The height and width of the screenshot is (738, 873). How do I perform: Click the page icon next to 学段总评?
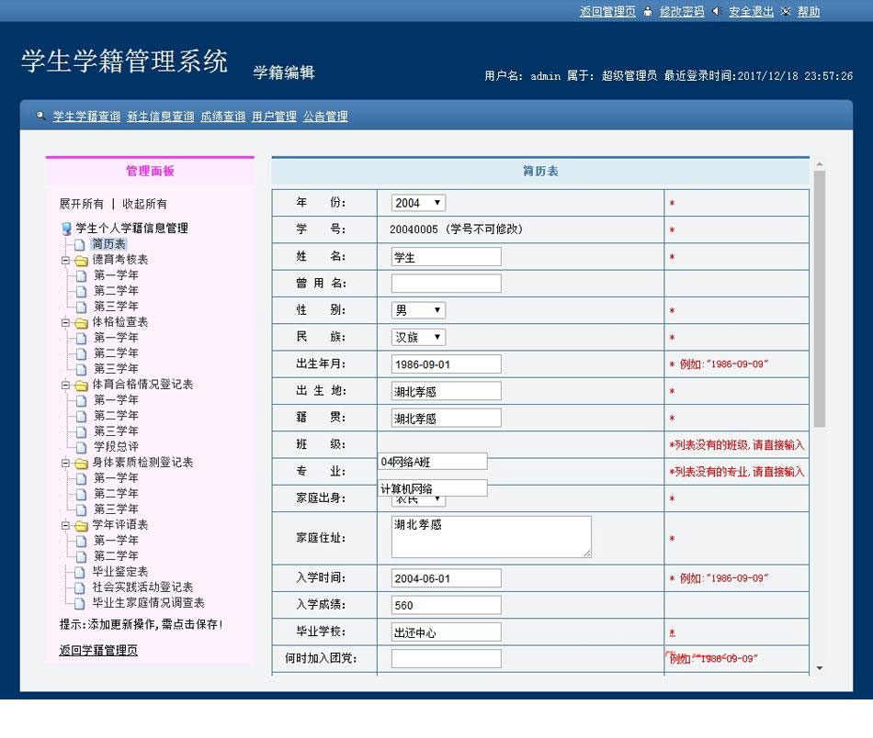click(x=82, y=447)
